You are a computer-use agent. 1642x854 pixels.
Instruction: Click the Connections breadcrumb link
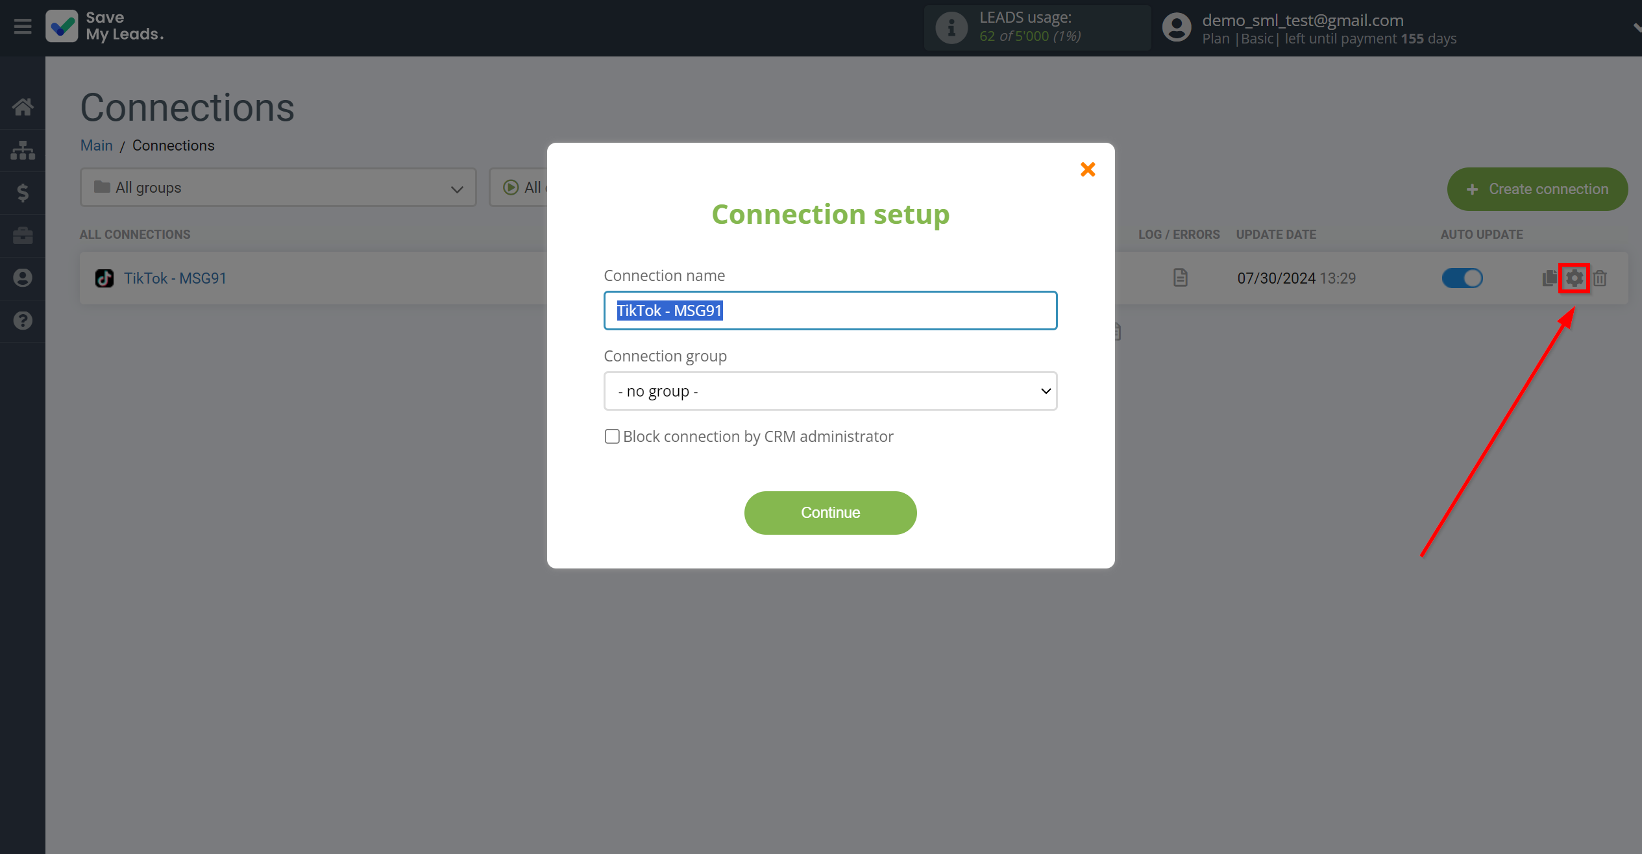coord(173,145)
